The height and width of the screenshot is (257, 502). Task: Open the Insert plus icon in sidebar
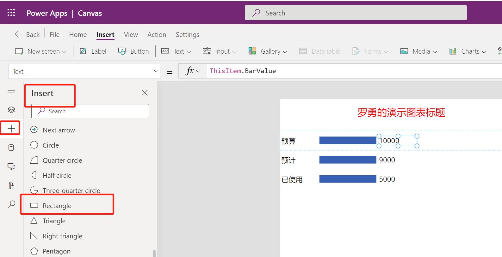pos(11,128)
